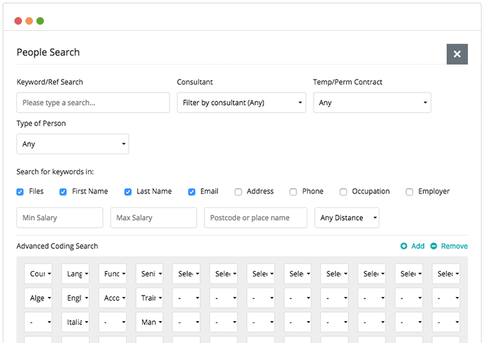The height and width of the screenshot is (343, 485).
Task: Close the People Search dialog
Action: coord(457,54)
